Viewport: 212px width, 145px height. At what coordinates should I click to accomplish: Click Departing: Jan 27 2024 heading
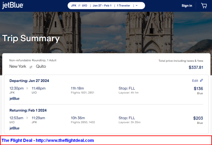(x=29, y=81)
